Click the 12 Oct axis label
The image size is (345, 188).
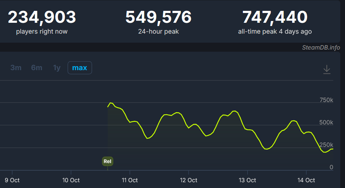[x=189, y=180]
